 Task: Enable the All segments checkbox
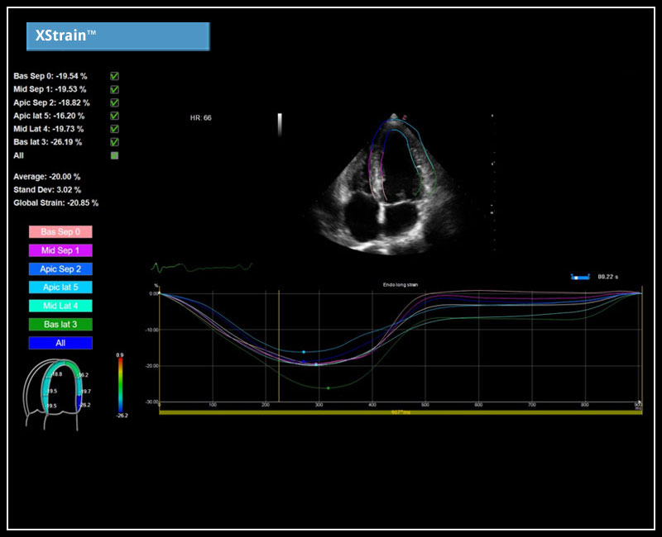[x=114, y=155]
